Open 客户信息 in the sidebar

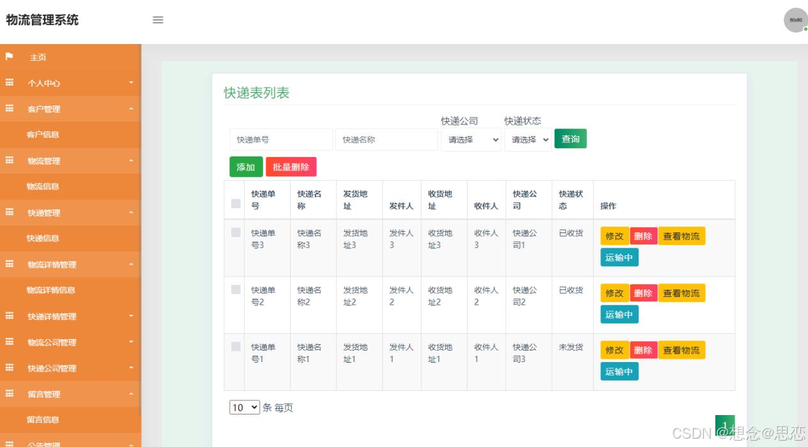tap(70, 135)
